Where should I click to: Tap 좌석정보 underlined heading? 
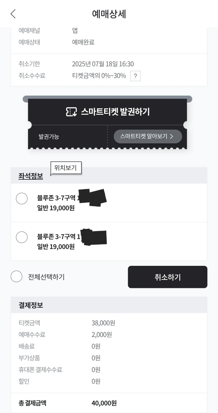point(31,176)
